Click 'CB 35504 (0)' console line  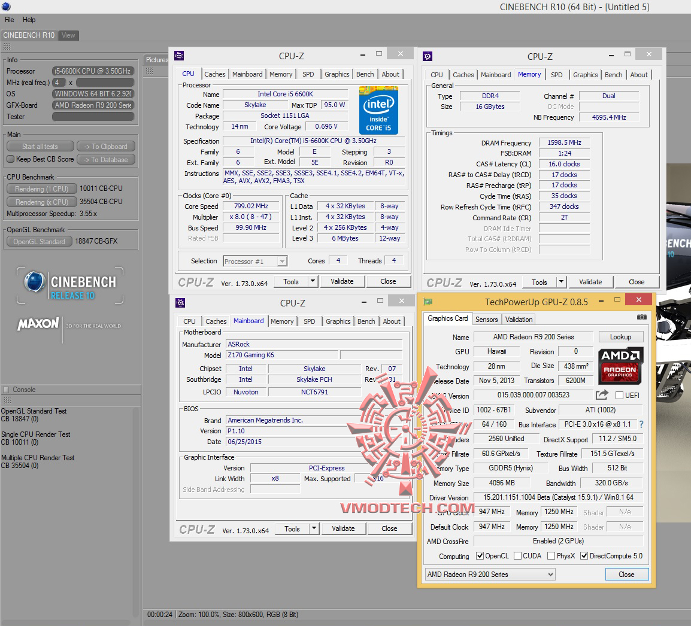coord(20,466)
